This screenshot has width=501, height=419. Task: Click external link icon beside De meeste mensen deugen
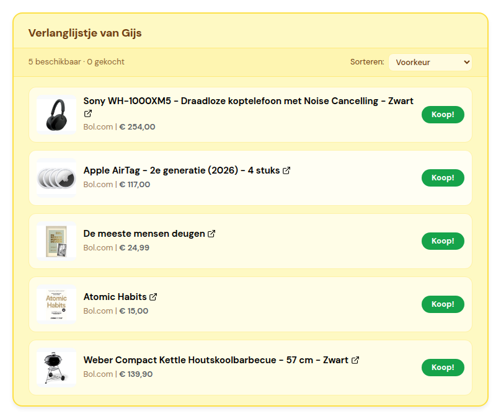(x=211, y=234)
